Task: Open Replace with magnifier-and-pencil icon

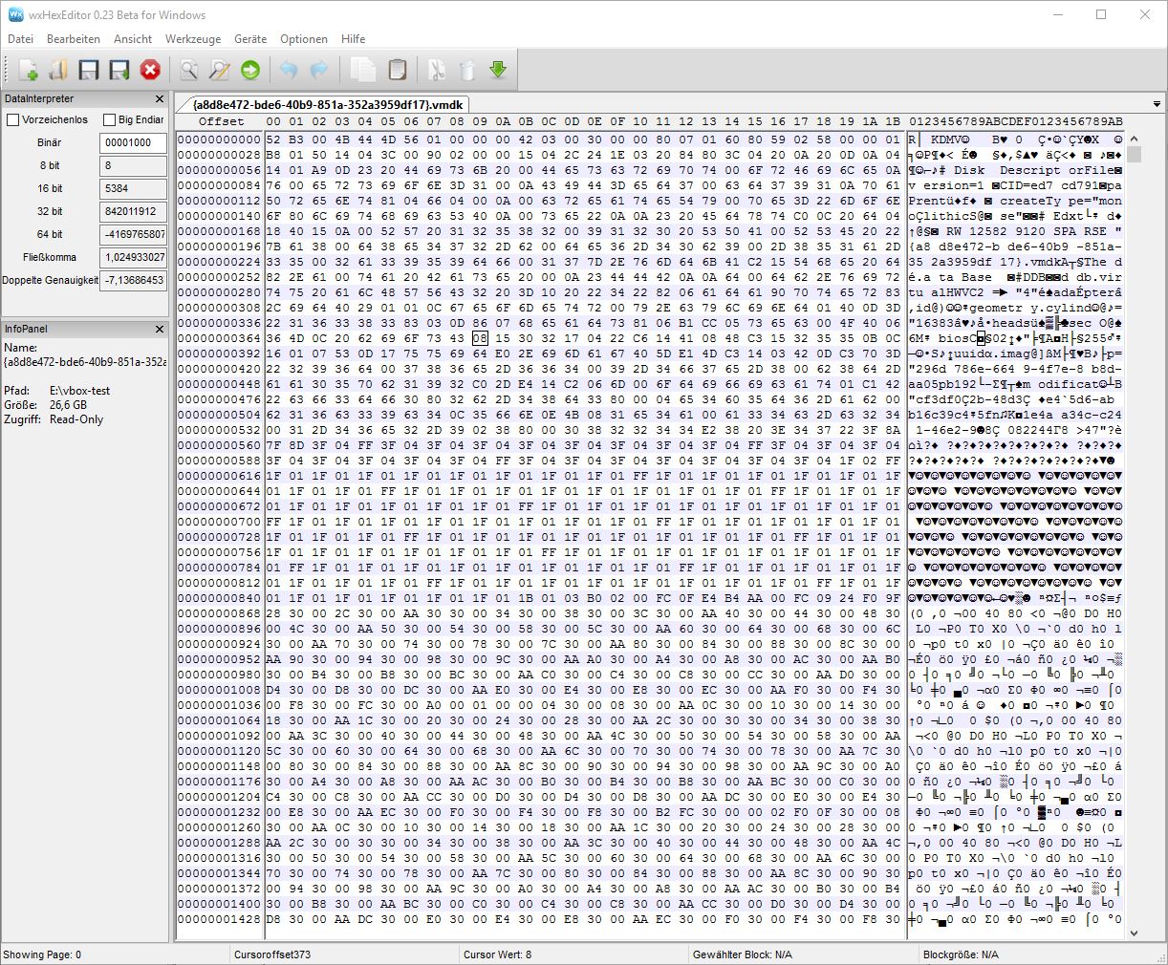Action: pos(220,70)
